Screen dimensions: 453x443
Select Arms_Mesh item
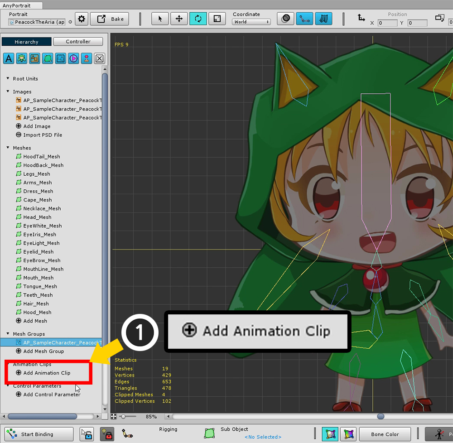(34, 183)
